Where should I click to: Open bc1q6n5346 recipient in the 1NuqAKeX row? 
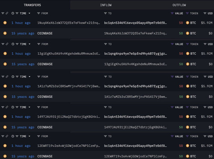pos(135,23)
